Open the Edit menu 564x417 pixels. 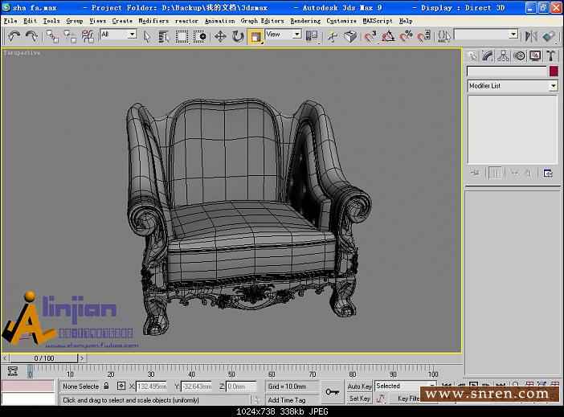coord(30,21)
